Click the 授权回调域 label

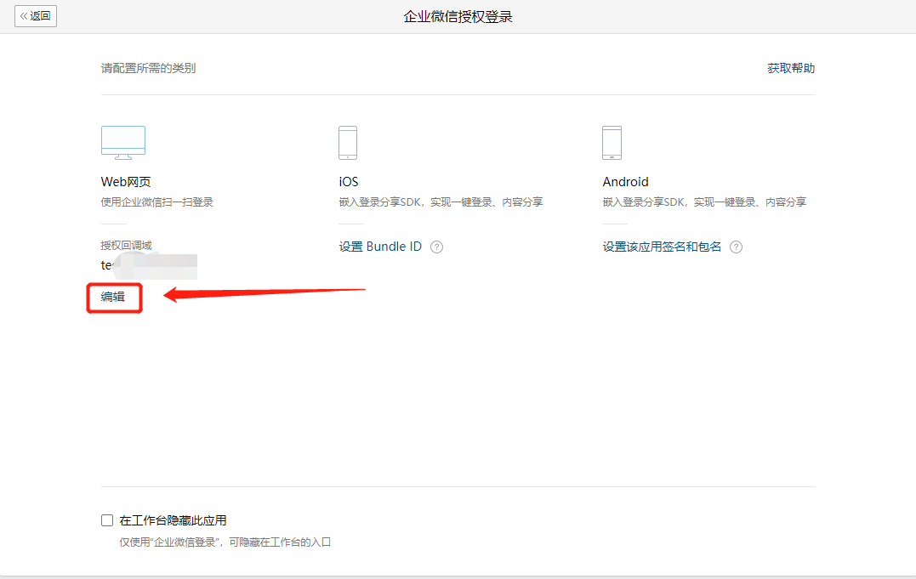click(x=126, y=246)
